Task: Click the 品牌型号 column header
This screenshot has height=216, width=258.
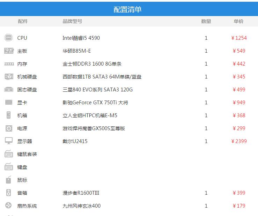Action: tap(72, 21)
